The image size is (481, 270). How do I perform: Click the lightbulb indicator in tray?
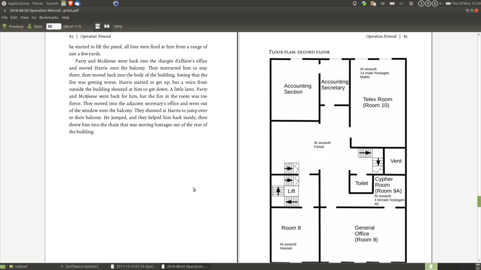355,3
